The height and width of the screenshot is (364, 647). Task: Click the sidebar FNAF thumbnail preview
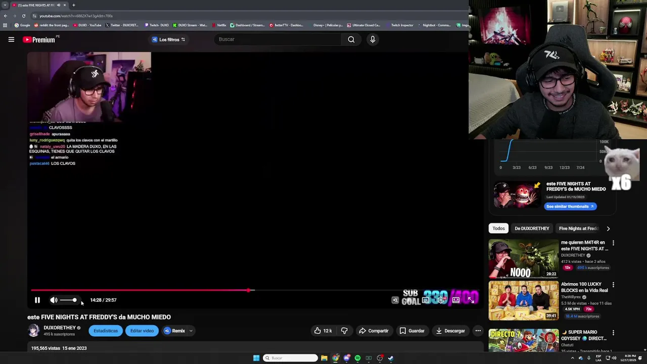tap(517, 195)
